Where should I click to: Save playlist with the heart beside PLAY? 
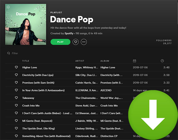point(76,42)
